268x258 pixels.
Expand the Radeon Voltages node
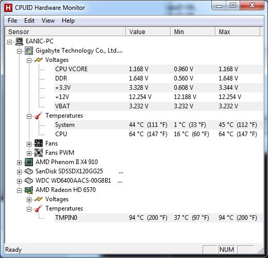tap(29, 200)
